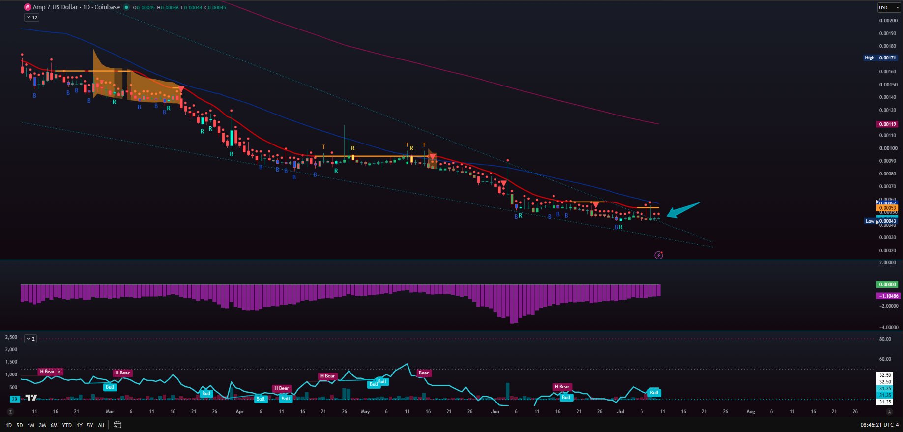Click the -4.00000 scale value

[x=888, y=327]
